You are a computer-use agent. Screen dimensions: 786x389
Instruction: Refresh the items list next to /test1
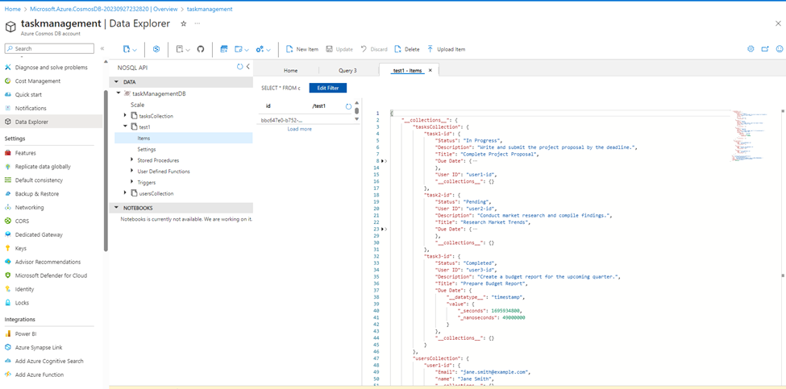pyautogui.click(x=348, y=106)
